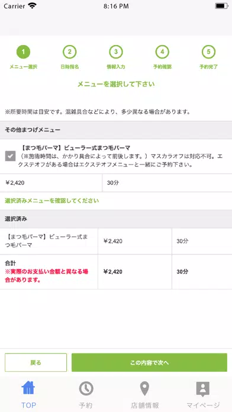Tap the 選択済み section header
The width and height of the screenshot is (232, 412).
(116, 219)
